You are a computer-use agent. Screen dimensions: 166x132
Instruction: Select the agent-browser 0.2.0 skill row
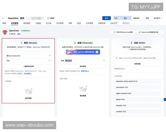pyautogui.click(x=138, y=94)
